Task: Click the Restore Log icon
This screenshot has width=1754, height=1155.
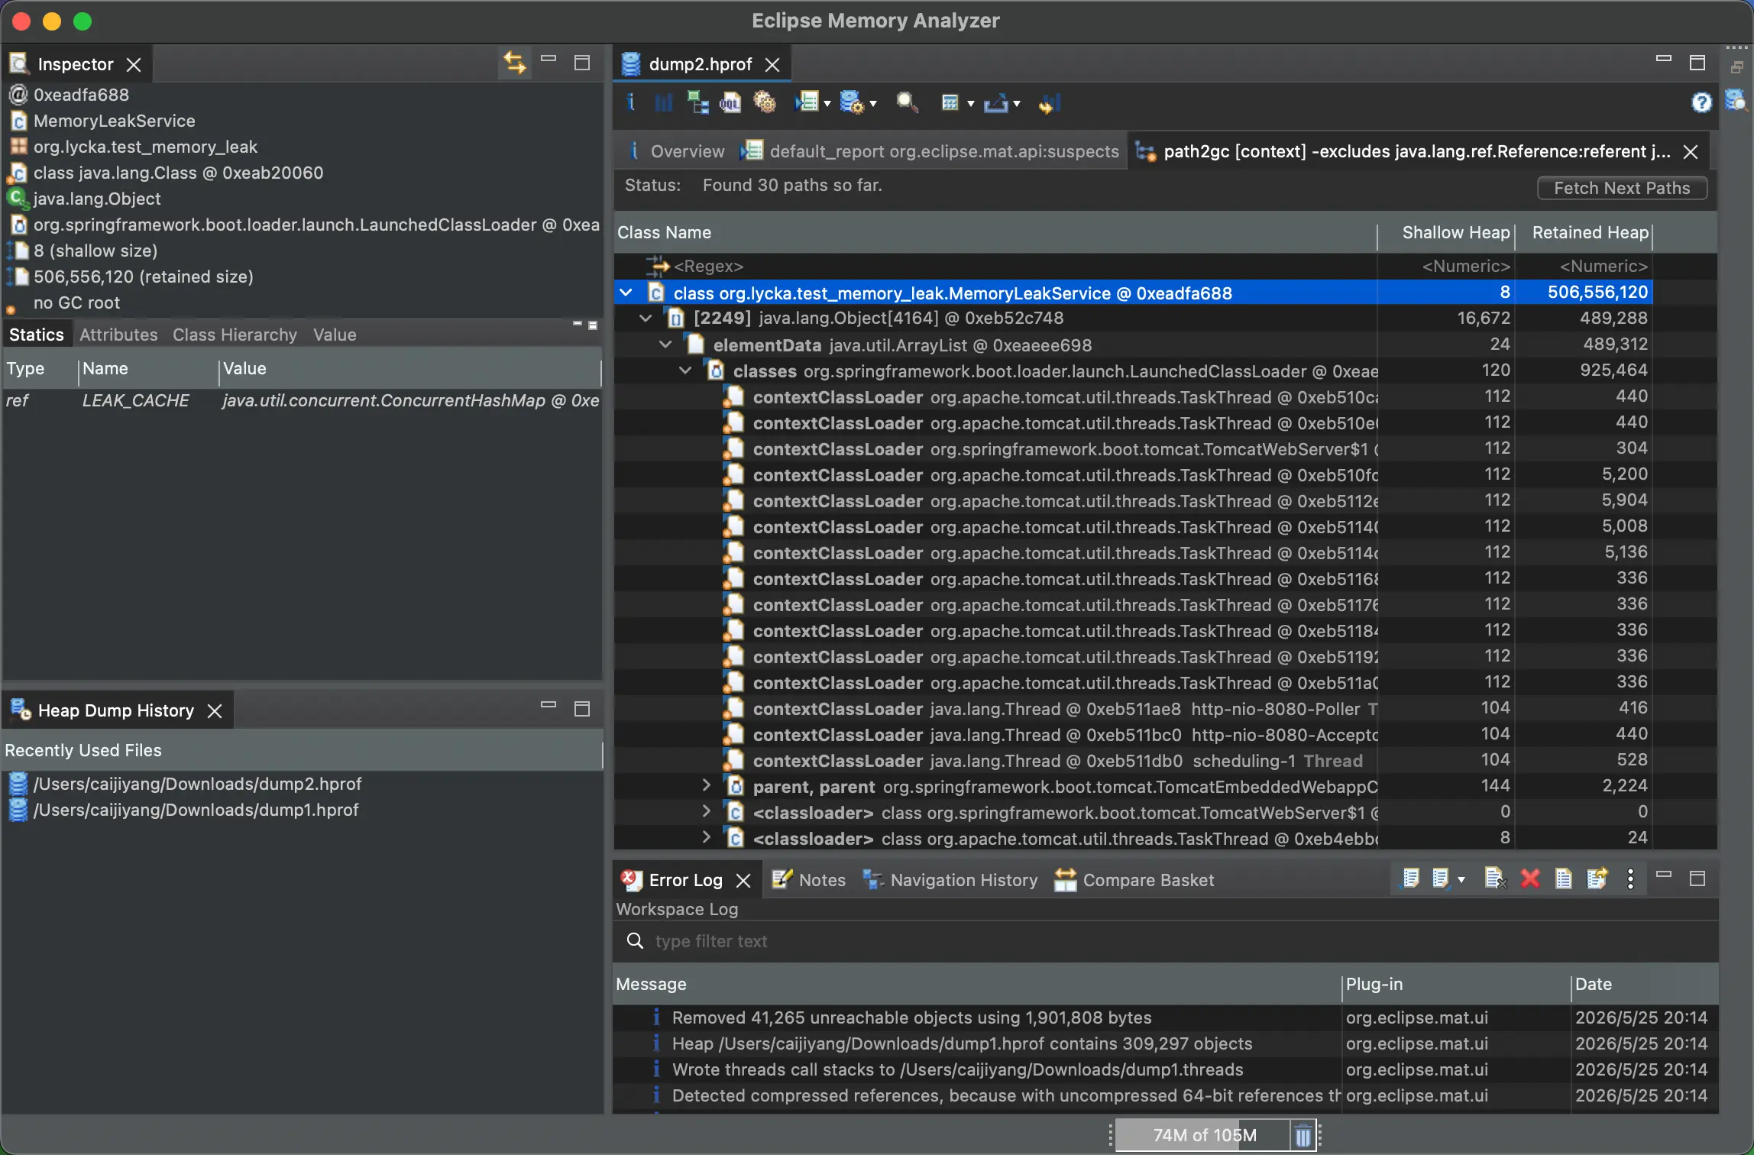Action: (x=1597, y=879)
